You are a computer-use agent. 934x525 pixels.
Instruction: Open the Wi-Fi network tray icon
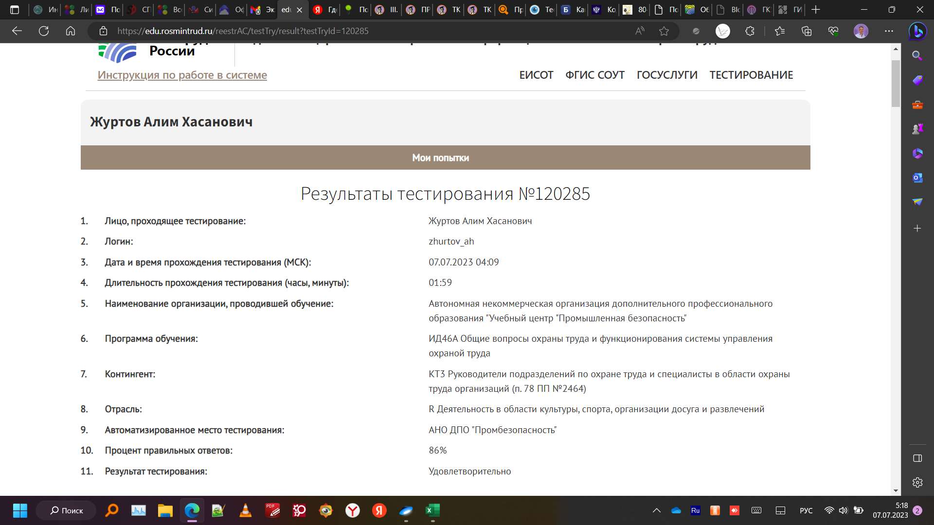[x=829, y=510]
